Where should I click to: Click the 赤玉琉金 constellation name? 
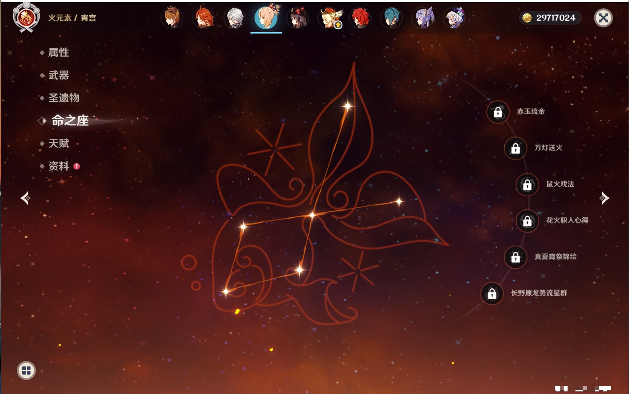pos(531,111)
